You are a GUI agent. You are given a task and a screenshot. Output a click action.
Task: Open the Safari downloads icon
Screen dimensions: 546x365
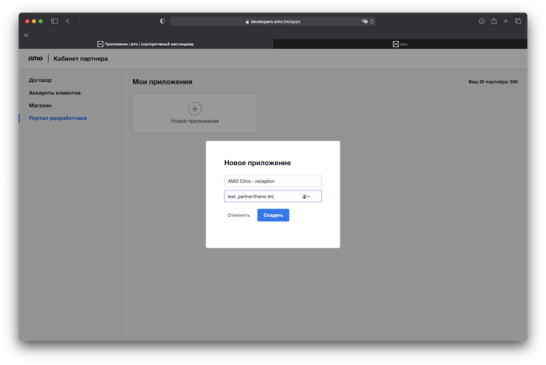click(482, 21)
